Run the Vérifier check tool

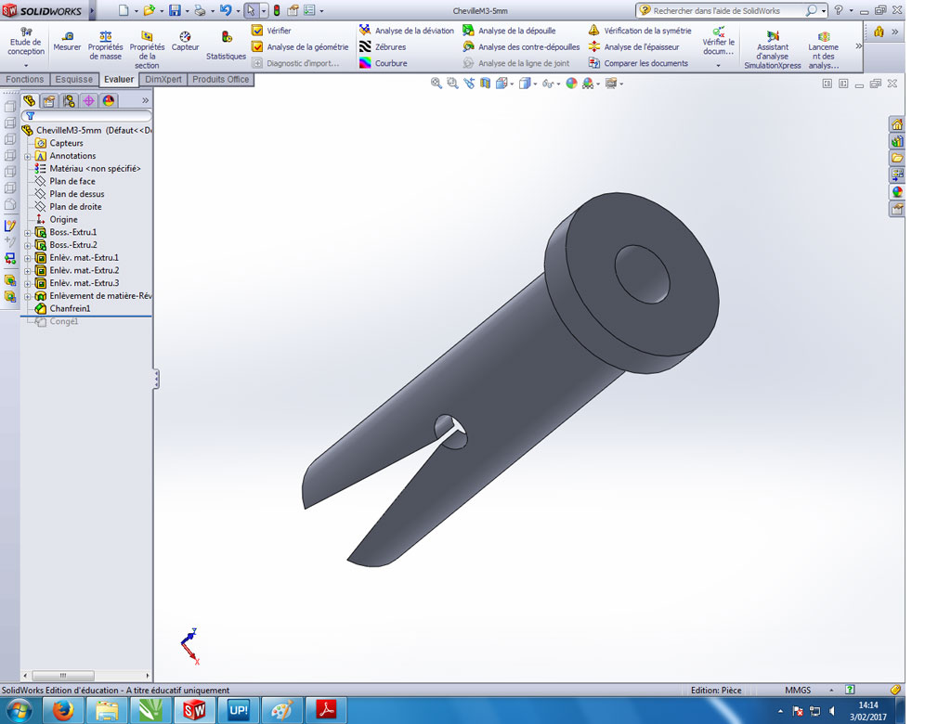click(x=271, y=31)
